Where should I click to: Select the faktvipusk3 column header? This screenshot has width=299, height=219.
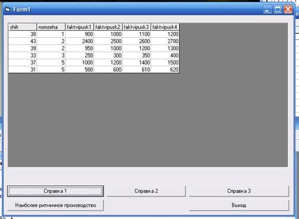click(x=136, y=27)
